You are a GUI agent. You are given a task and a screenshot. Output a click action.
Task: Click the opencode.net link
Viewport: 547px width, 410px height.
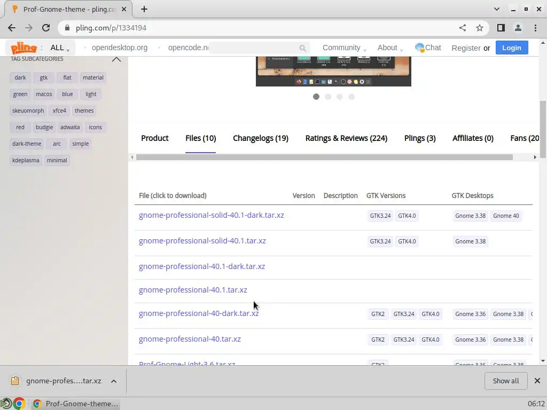[189, 48]
